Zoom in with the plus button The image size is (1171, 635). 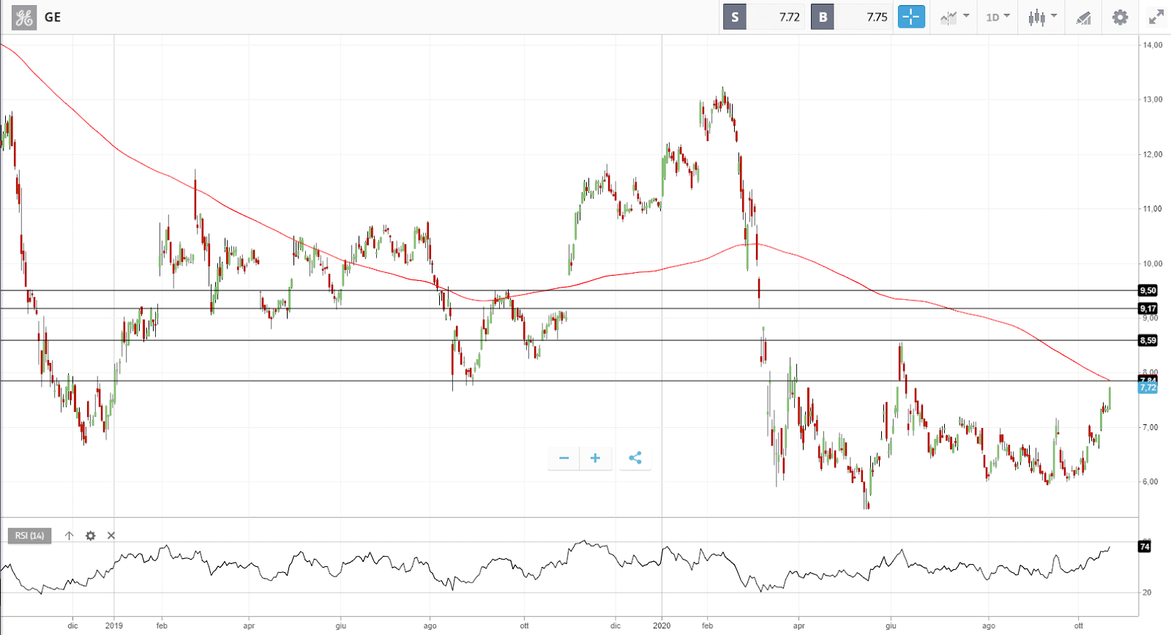point(595,458)
